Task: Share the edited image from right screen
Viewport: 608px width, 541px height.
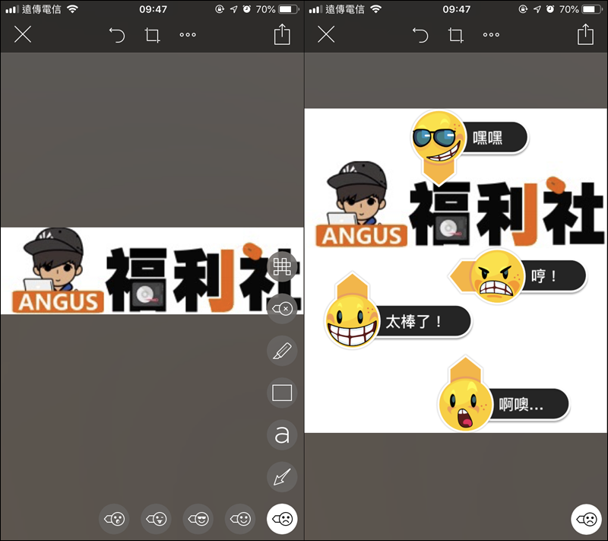Action: [585, 34]
